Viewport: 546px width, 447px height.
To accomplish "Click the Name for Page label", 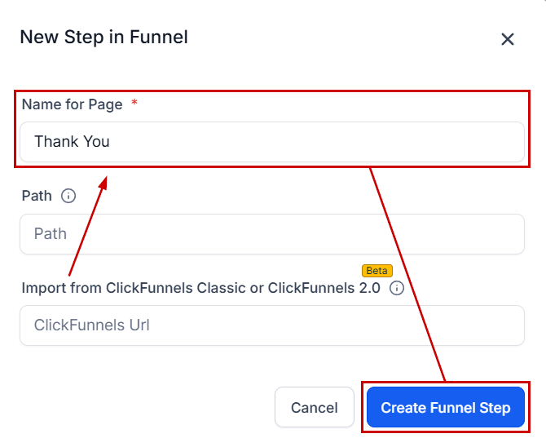I will click(x=72, y=104).
